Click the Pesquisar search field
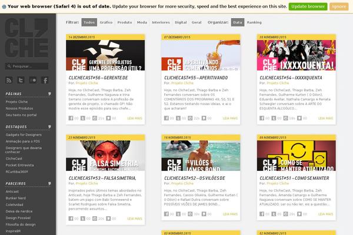Viewport: 353px width, 235px height. click(29, 66)
